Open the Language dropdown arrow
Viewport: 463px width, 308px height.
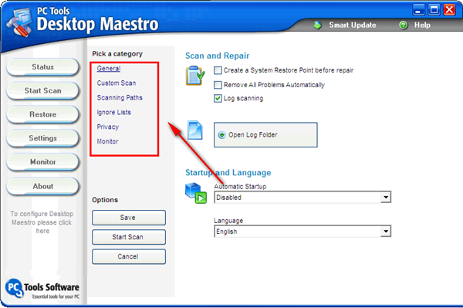[385, 232]
